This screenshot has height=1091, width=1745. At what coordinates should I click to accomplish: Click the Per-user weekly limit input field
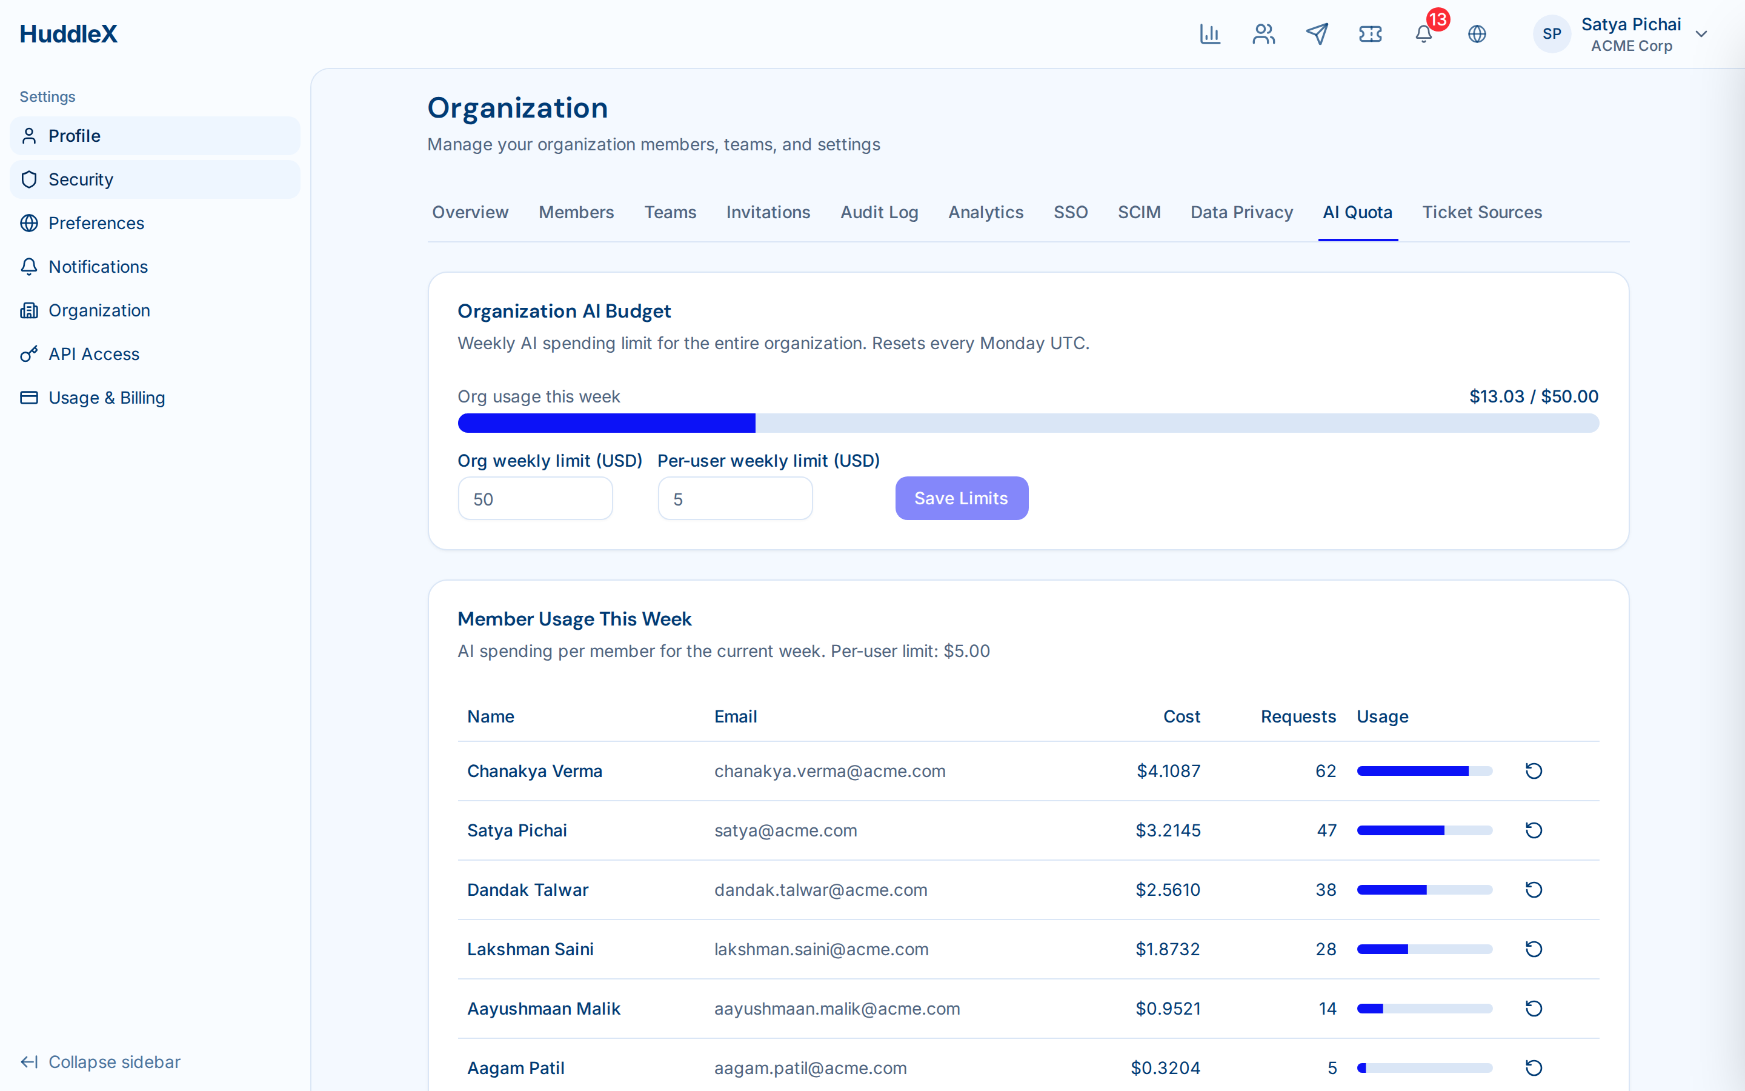(735, 499)
